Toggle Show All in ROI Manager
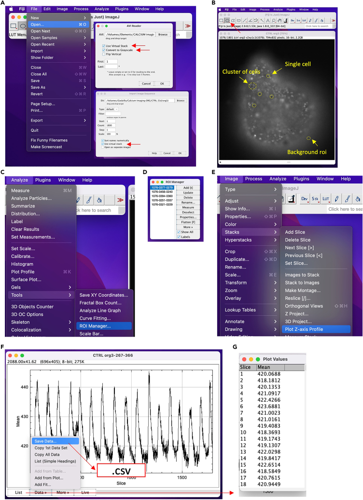The height and width of the screenshot is (500, 363). 179,232
